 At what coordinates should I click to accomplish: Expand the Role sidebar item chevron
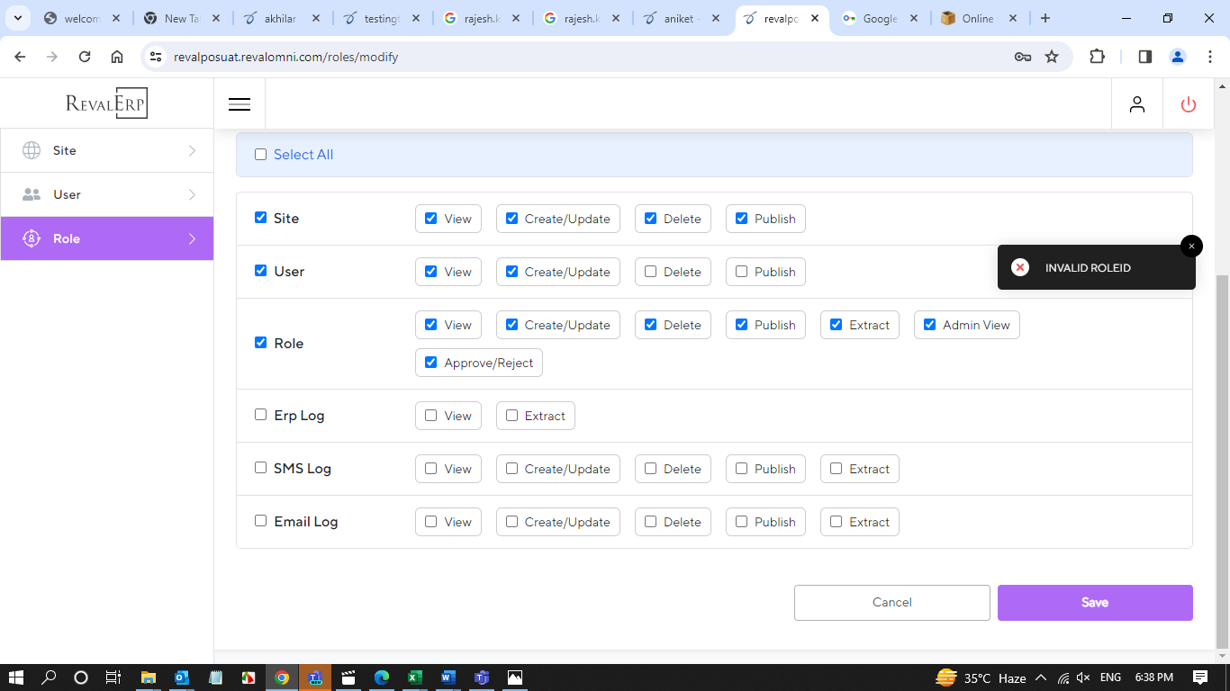click(192, 238)
